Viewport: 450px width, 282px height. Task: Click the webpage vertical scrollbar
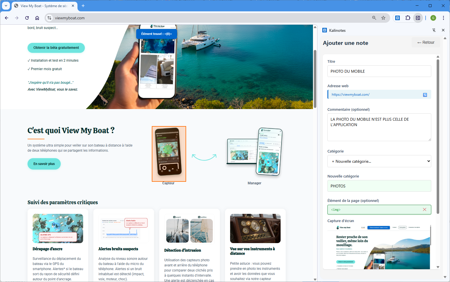point(315,79)
